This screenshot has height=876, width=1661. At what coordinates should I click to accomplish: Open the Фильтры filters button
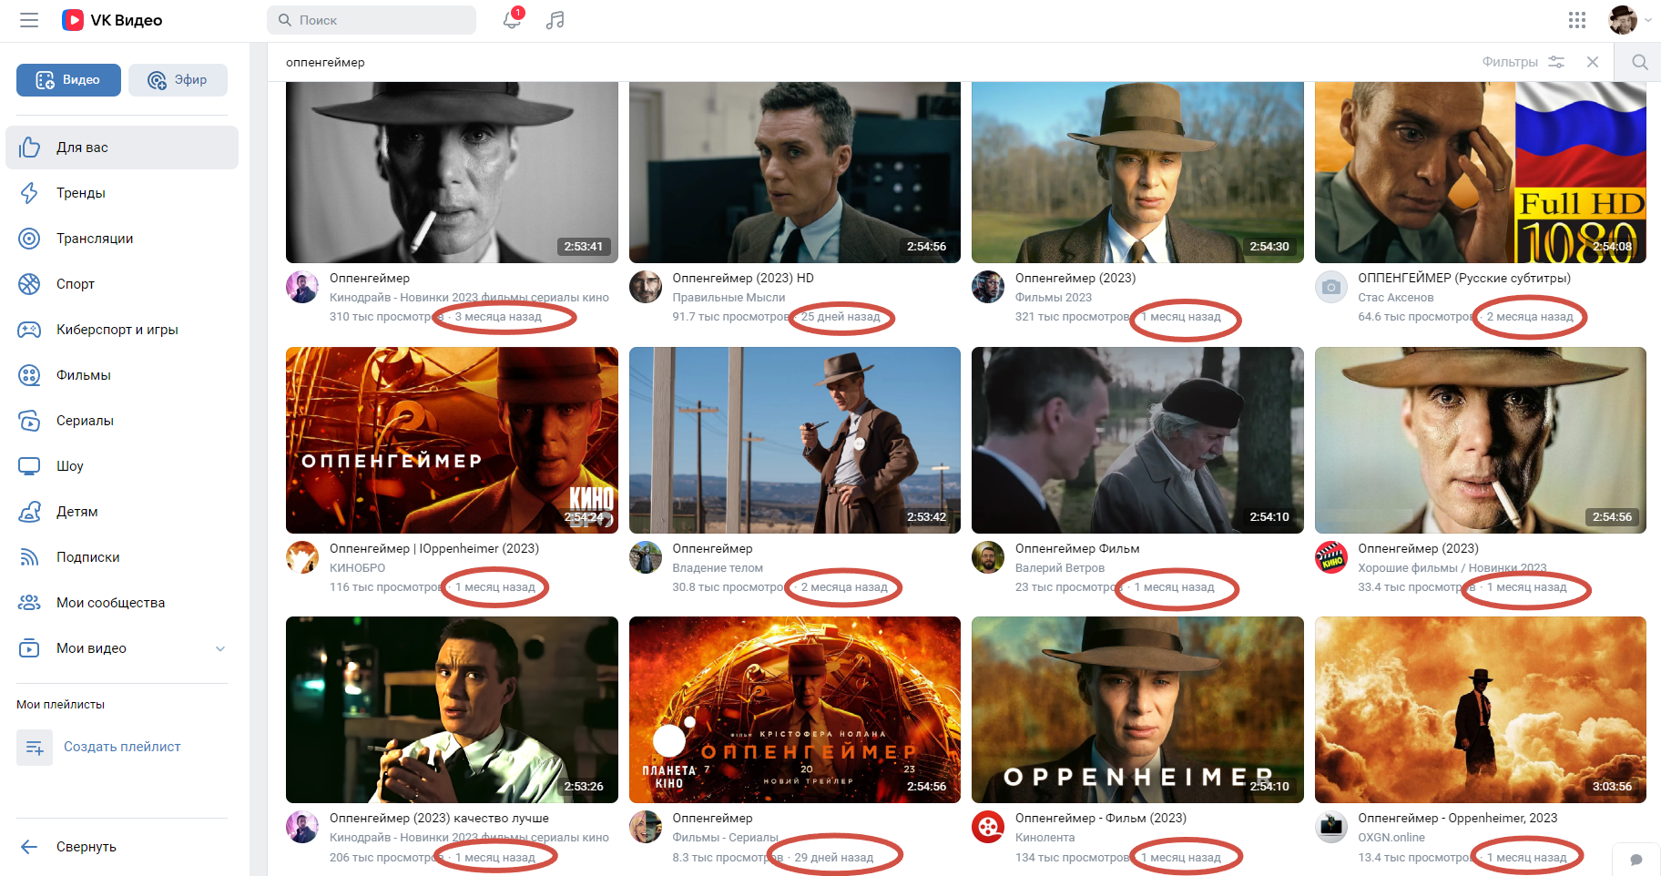pyautogui.click(x=1523, y=62)
